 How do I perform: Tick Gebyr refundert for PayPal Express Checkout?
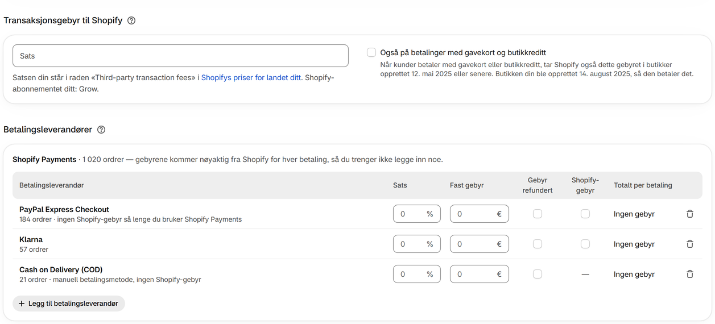(x=538, y=214)
